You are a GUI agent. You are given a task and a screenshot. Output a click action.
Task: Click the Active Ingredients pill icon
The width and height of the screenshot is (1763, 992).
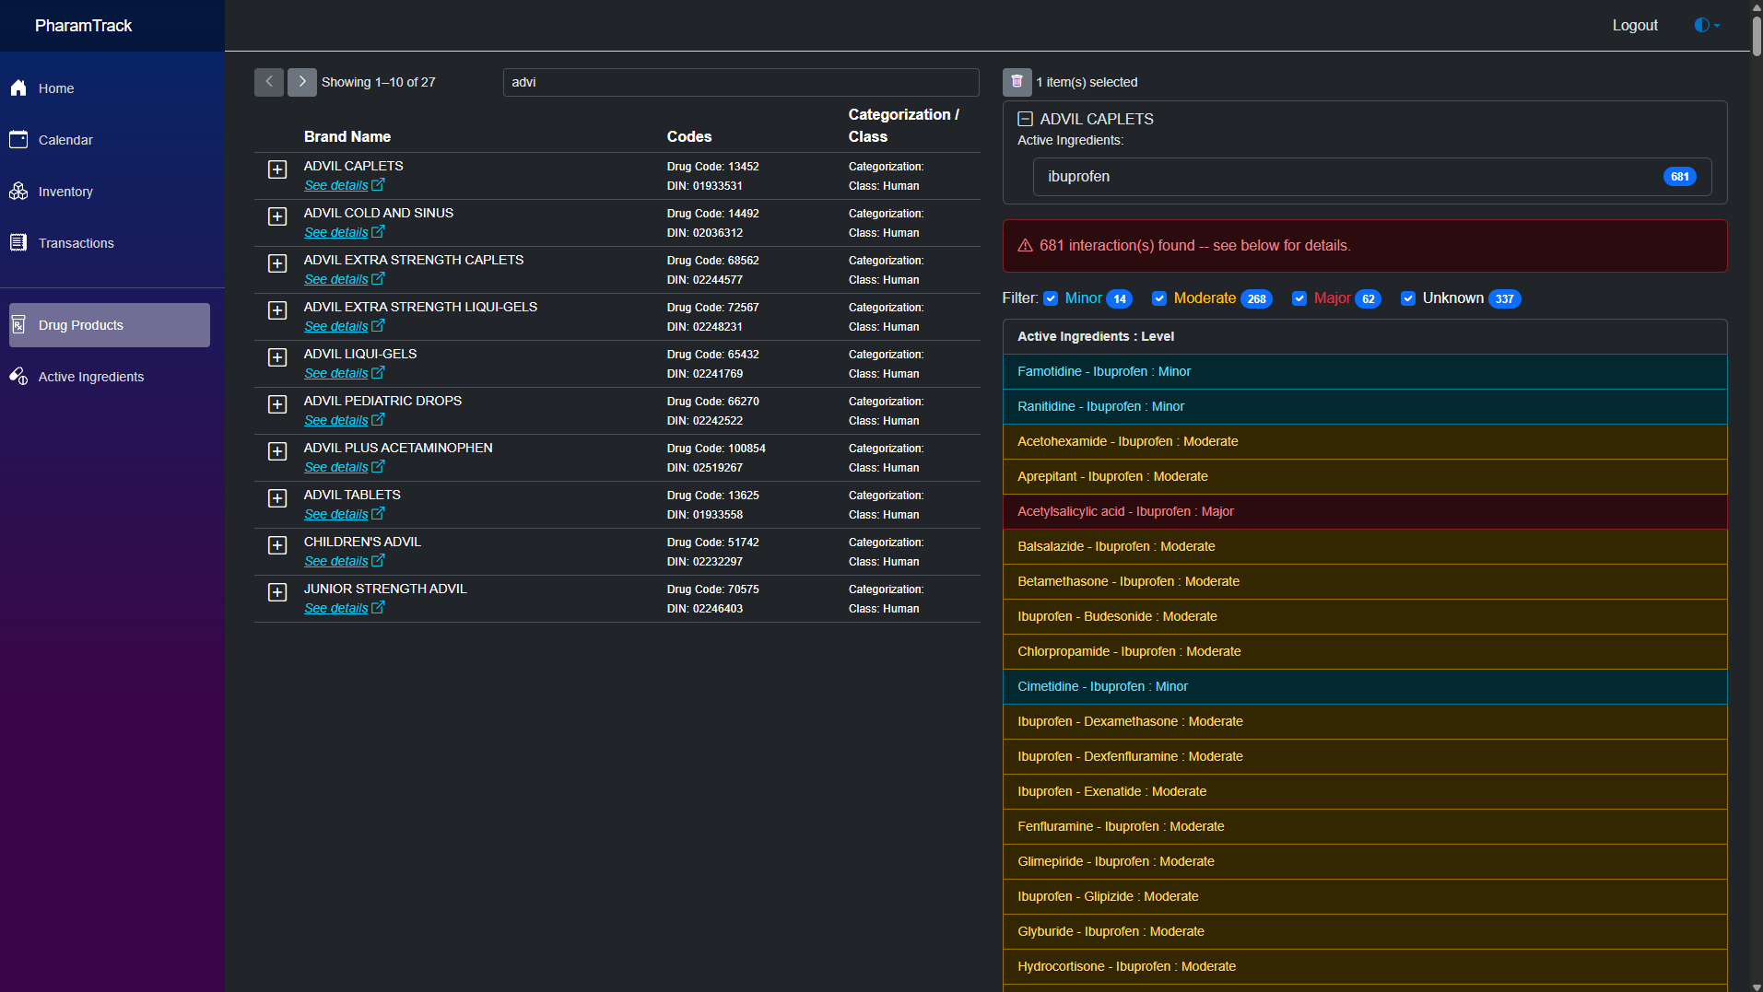point(18,377)
